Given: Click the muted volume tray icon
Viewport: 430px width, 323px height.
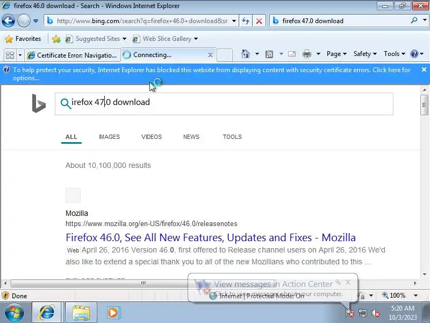Looking at the screenshot, I should point(375,313).
